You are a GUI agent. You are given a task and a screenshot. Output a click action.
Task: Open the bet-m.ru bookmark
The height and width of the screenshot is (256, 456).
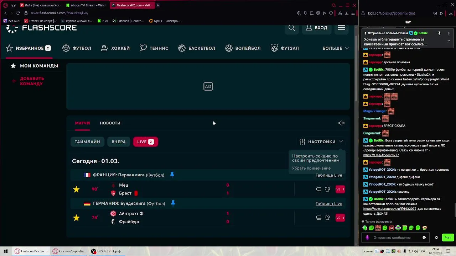coord(12,21)
